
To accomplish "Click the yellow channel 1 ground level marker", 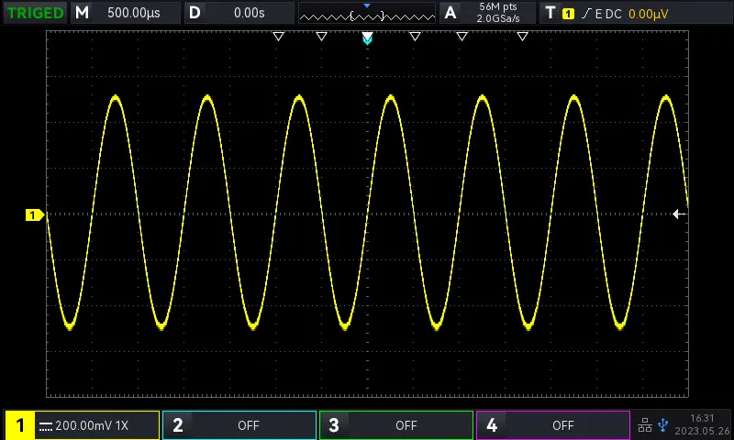I will 34,214.
